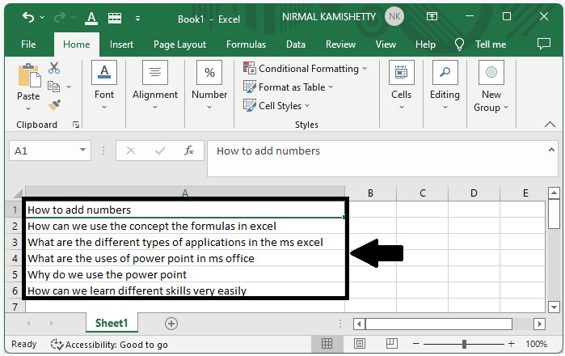The width and height of the screenshot is (565, 356).
Task: Click the Name Box showing A1
Action: [43, 150]
